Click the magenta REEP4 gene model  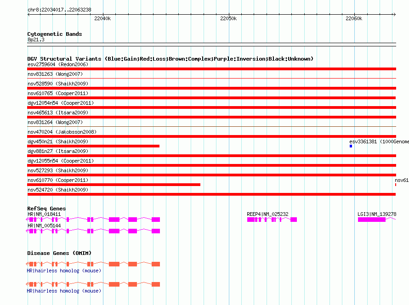[272, 220]
